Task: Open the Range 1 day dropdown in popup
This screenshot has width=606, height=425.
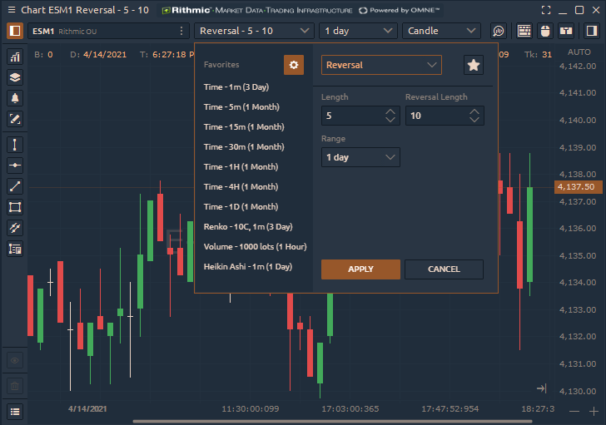Action: [x=360, y=157]
